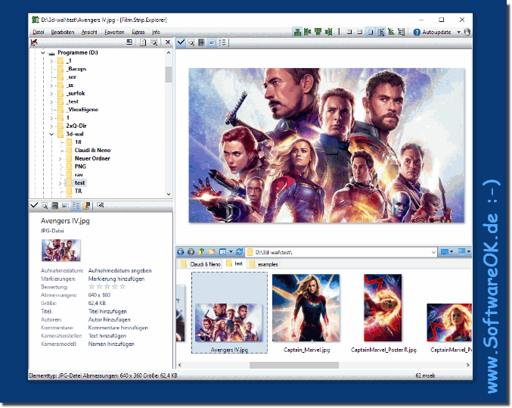Click the tree list icon left of Autoupdate help
This screenshot has height=408, width=512.
[x=402, y=32]
